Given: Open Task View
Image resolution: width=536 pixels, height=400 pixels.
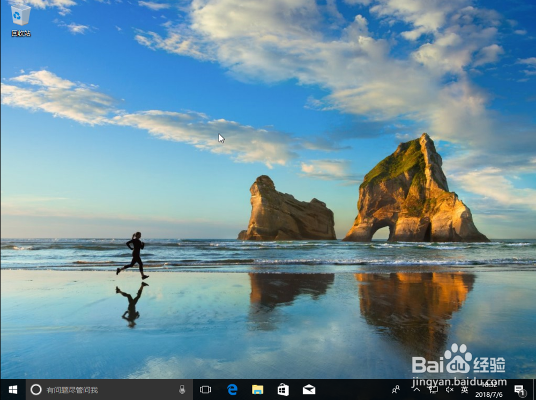Looking at the screenshot, I should [205, 390].
